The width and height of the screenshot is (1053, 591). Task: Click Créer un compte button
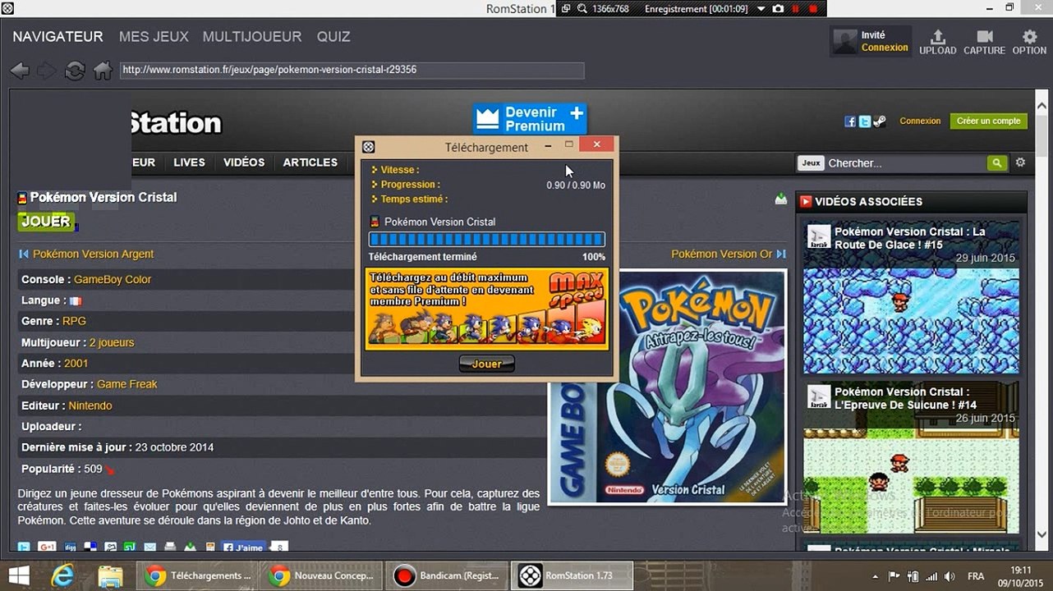click(989, 121)
